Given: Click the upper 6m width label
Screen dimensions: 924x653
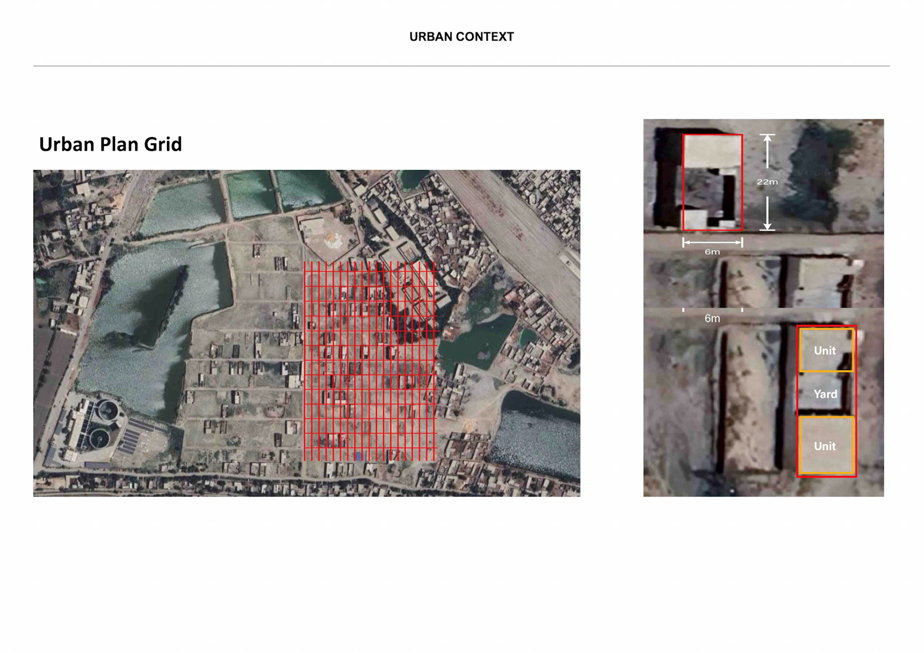Looking at the screenshot, I should [x=712, y=251].
